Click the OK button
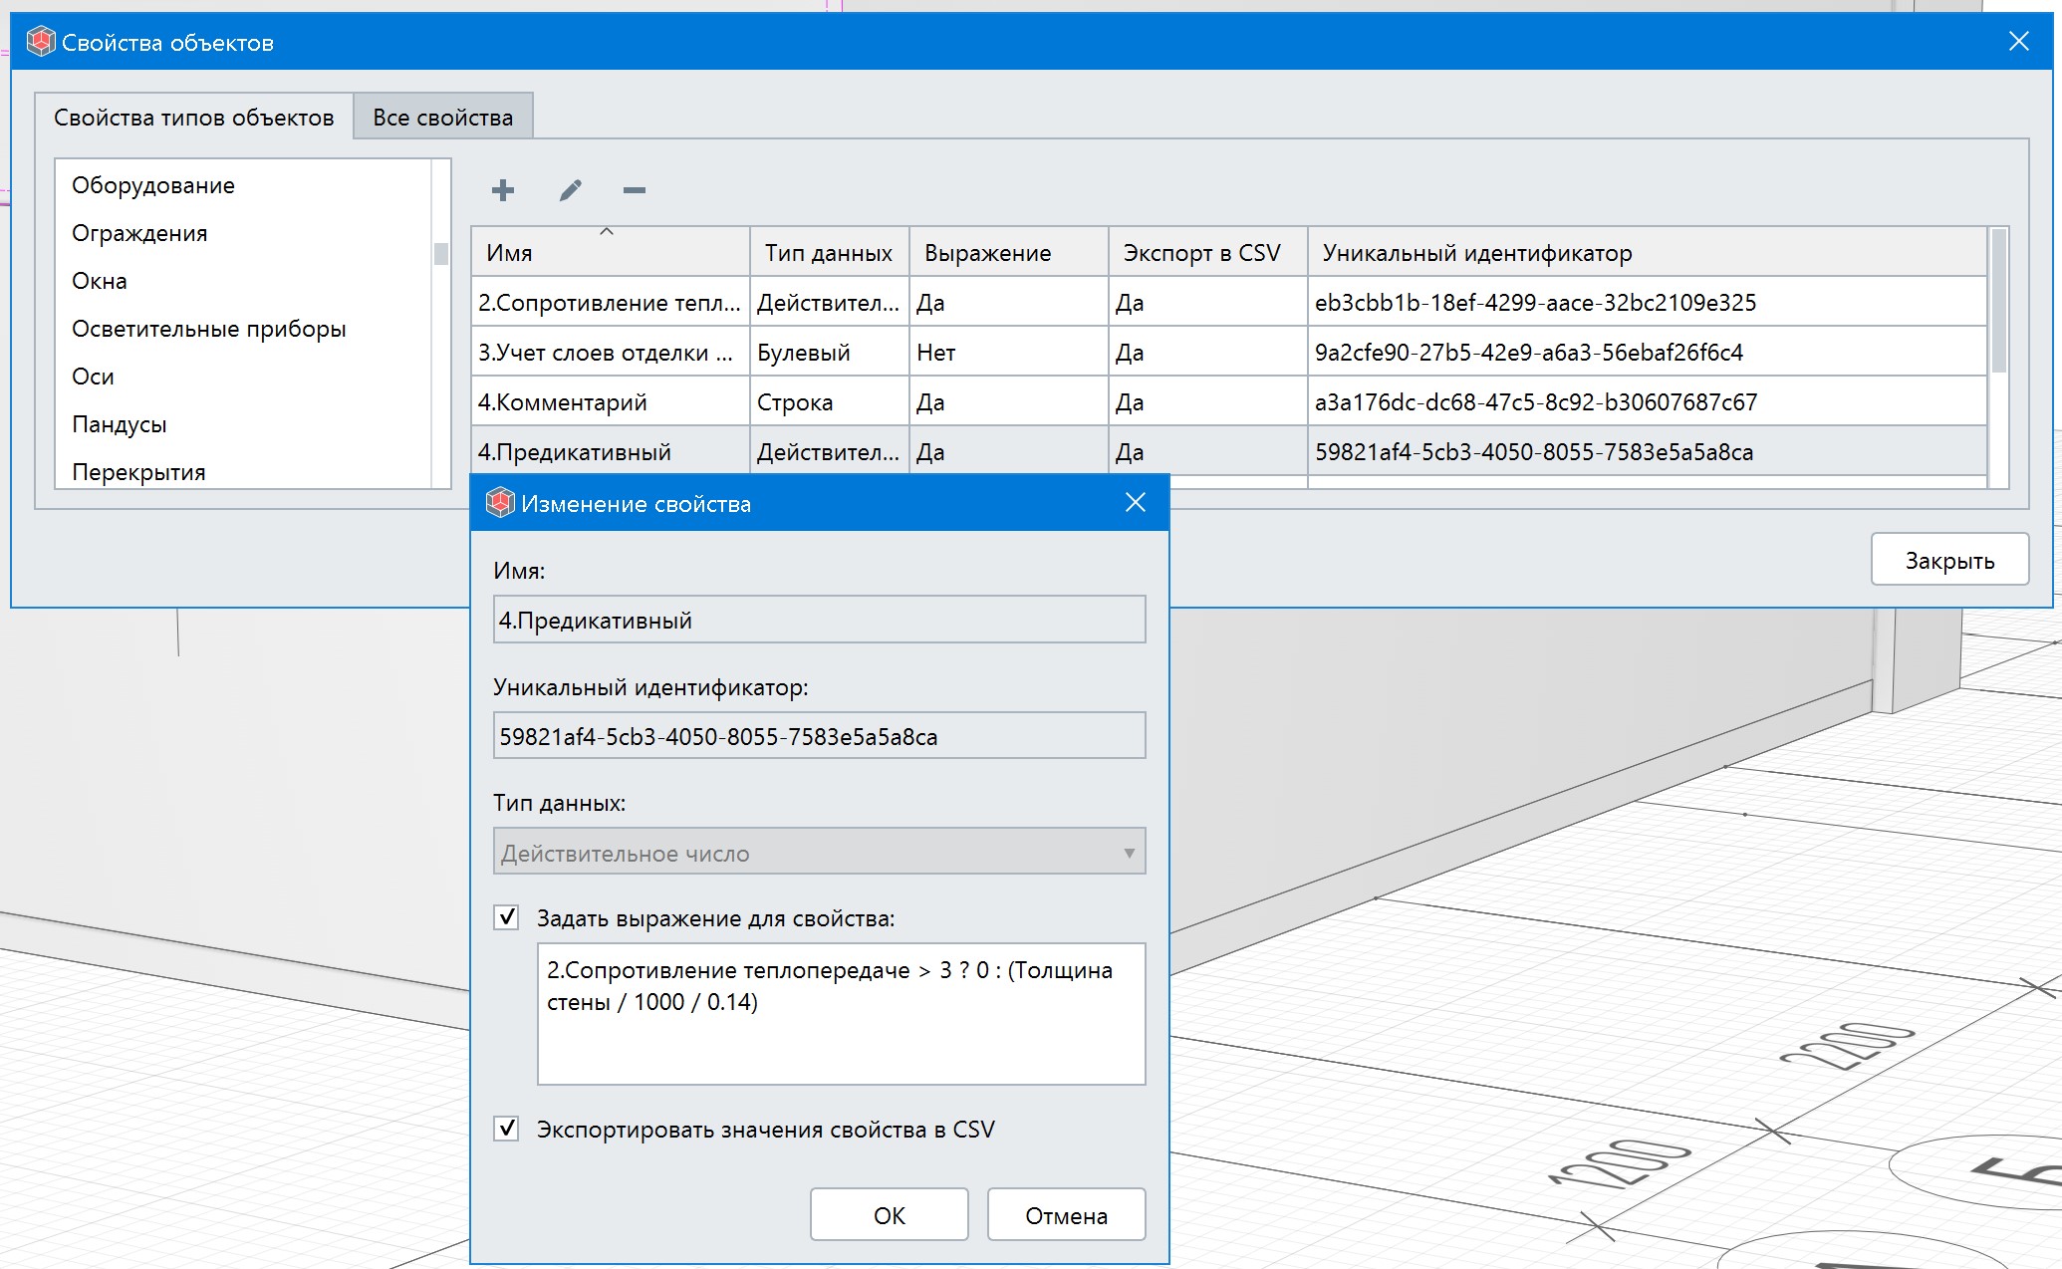The width and height of the screenshot is (2062, 1269). (x=889, y=1214)
